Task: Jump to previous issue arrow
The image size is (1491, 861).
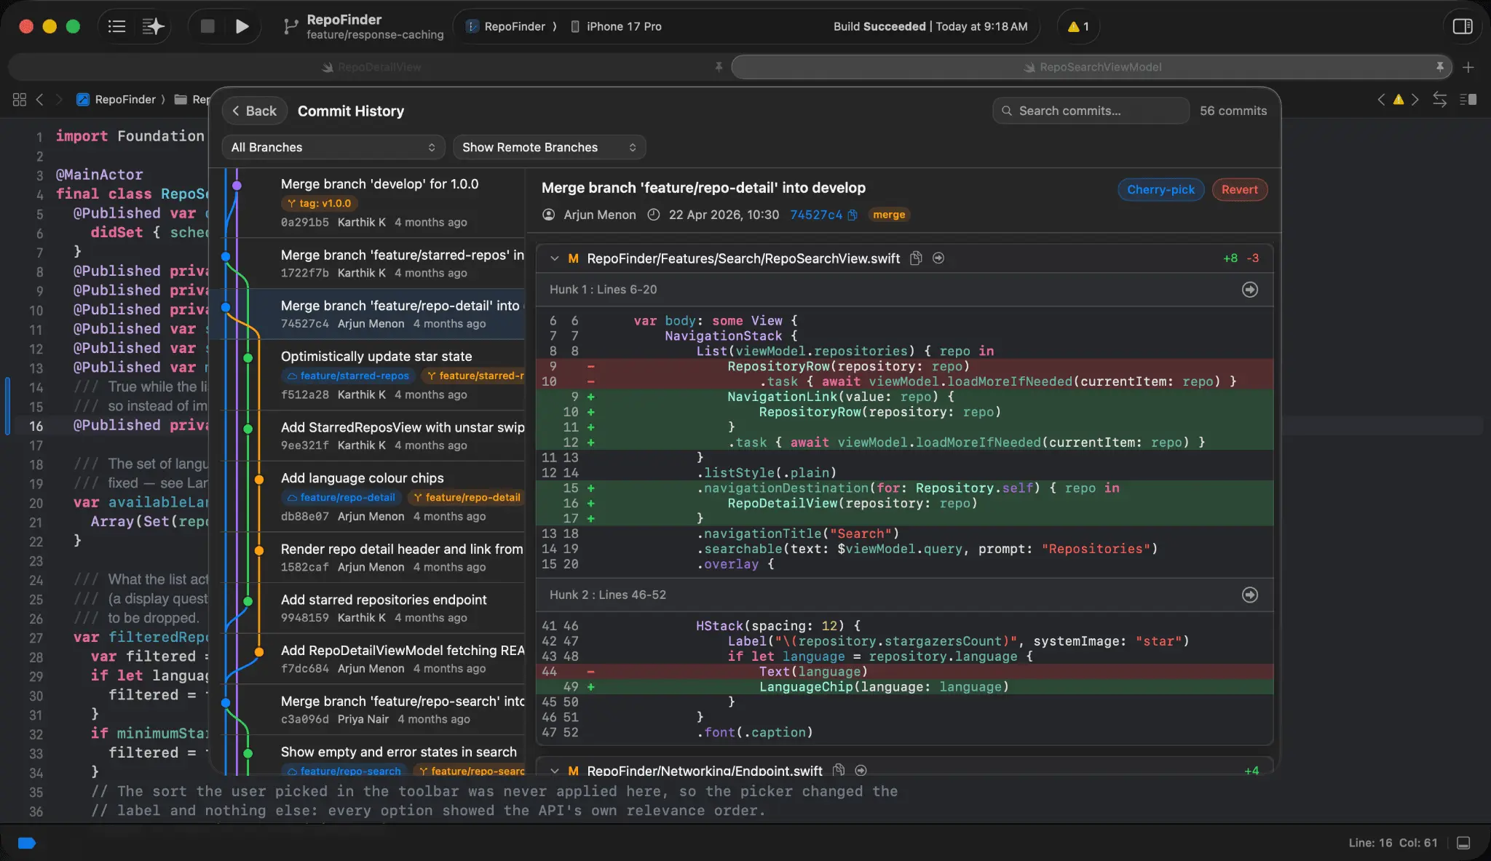Action: coord(1381,99)
